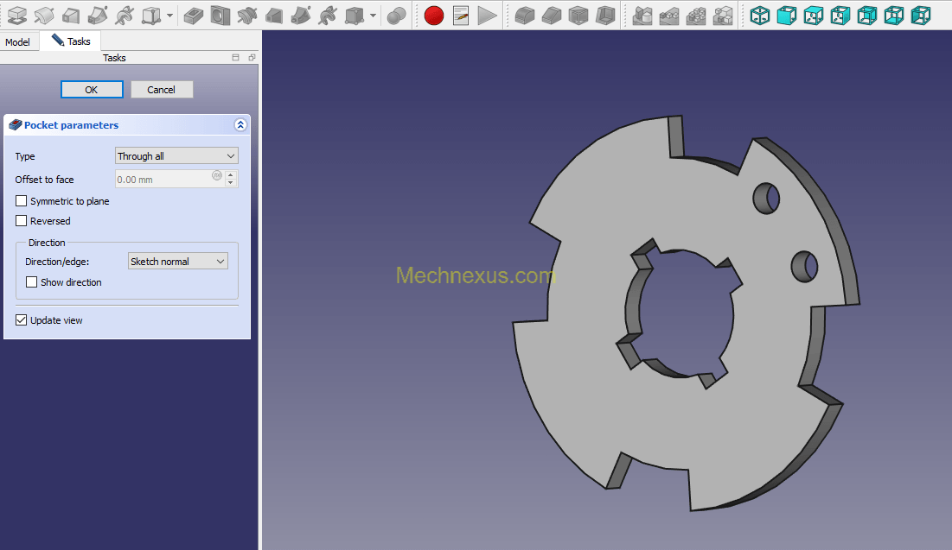Click the Fillet tool icon

coord(525,15)
